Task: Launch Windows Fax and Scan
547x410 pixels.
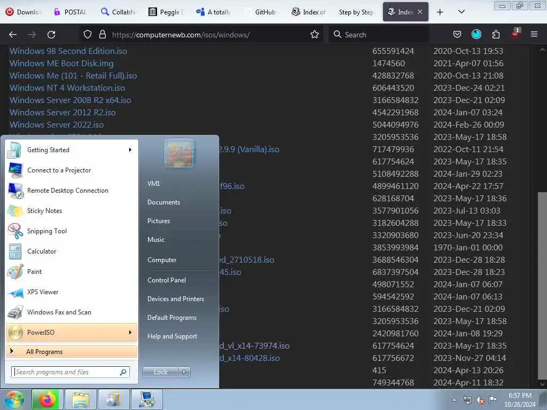Action: point(72,312)
